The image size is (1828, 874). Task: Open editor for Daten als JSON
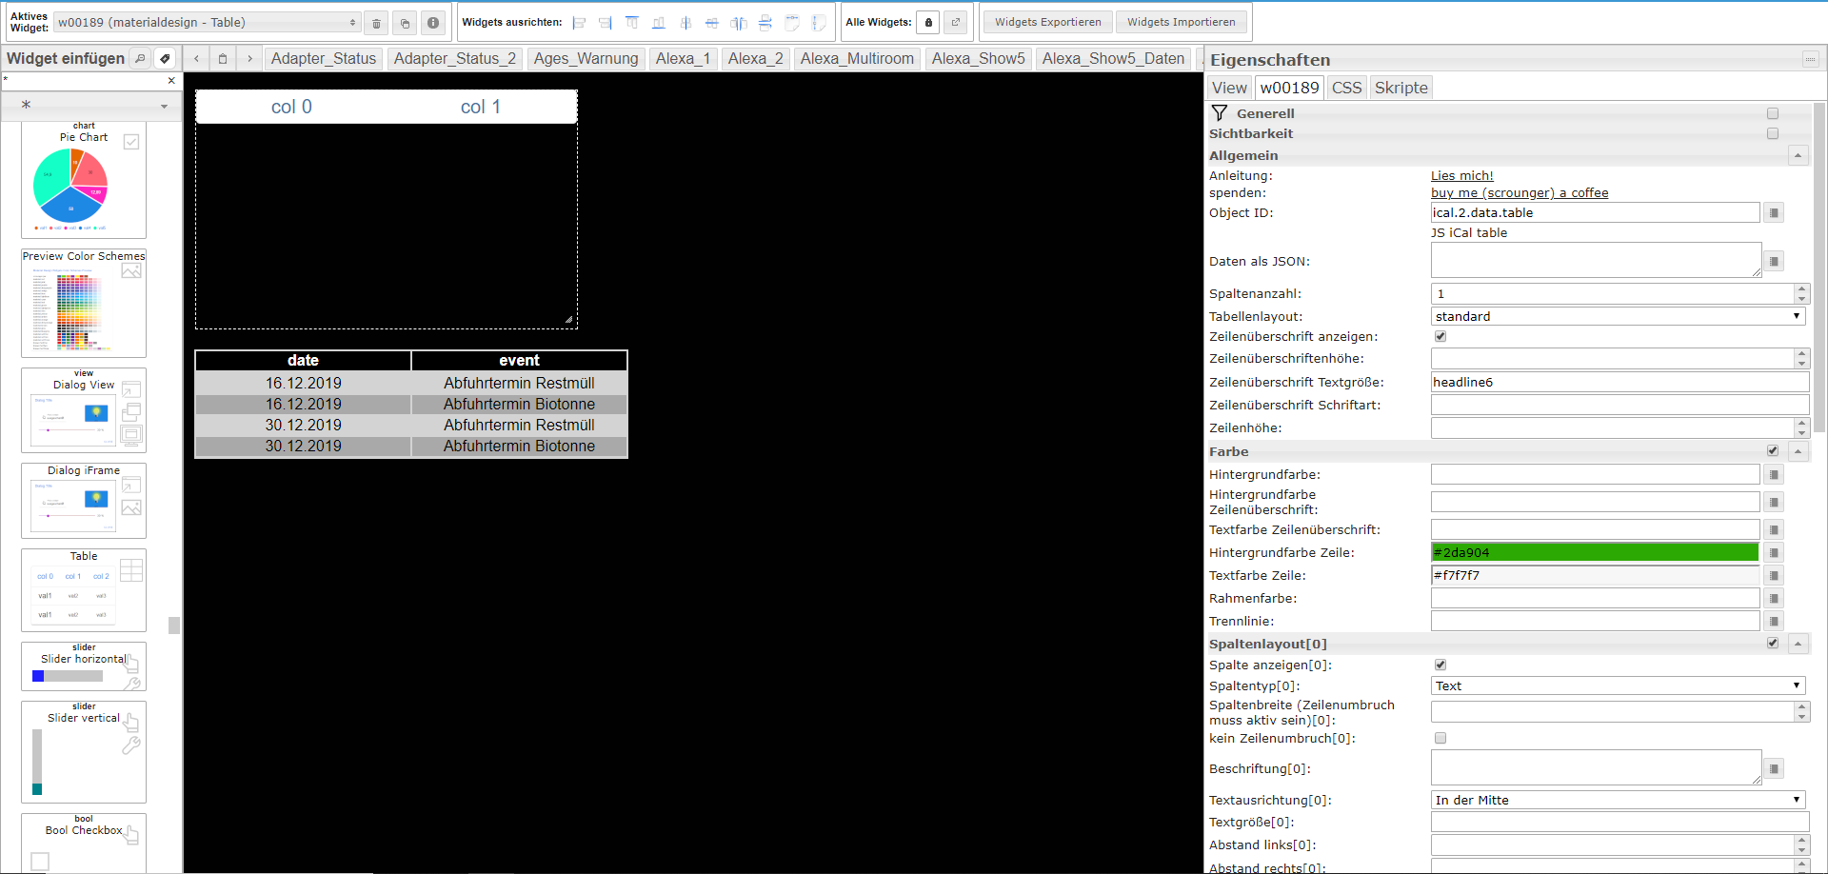1774,261
